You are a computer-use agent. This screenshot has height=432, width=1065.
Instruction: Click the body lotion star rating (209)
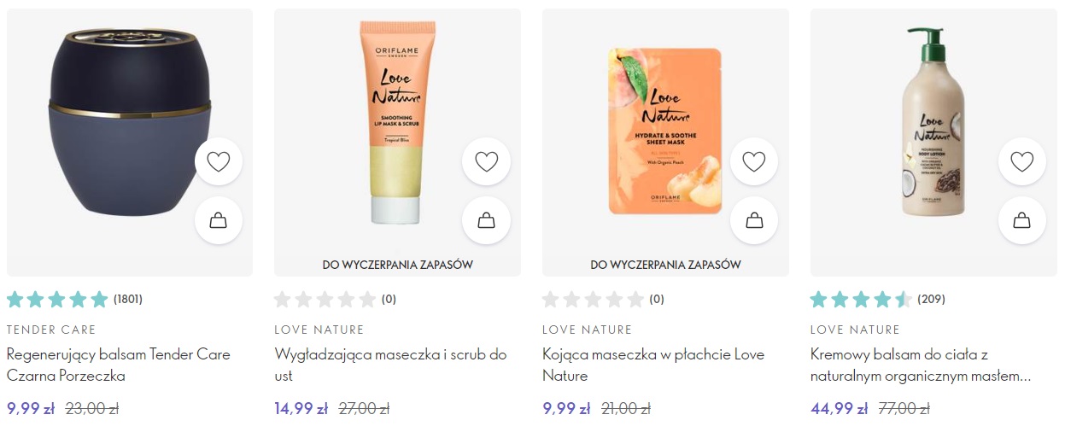(878, 300)
